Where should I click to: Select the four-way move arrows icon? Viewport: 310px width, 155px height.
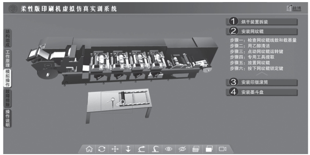pos(115,149)
